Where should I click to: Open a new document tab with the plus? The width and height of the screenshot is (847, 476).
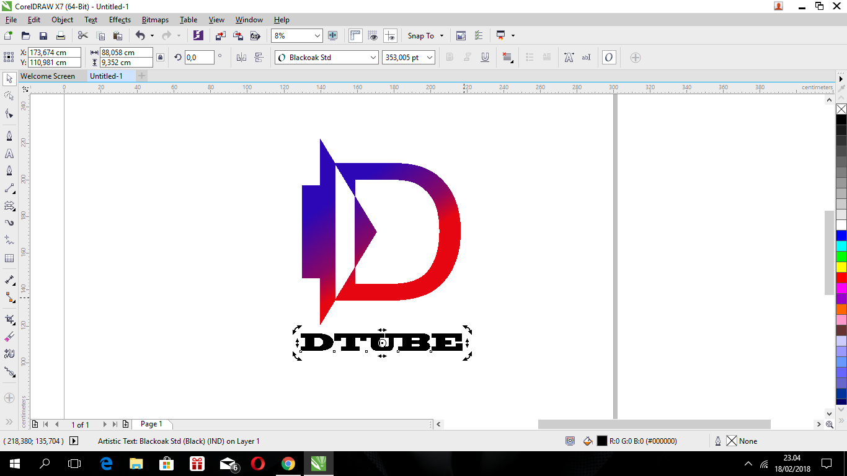[x=142, y=76]
